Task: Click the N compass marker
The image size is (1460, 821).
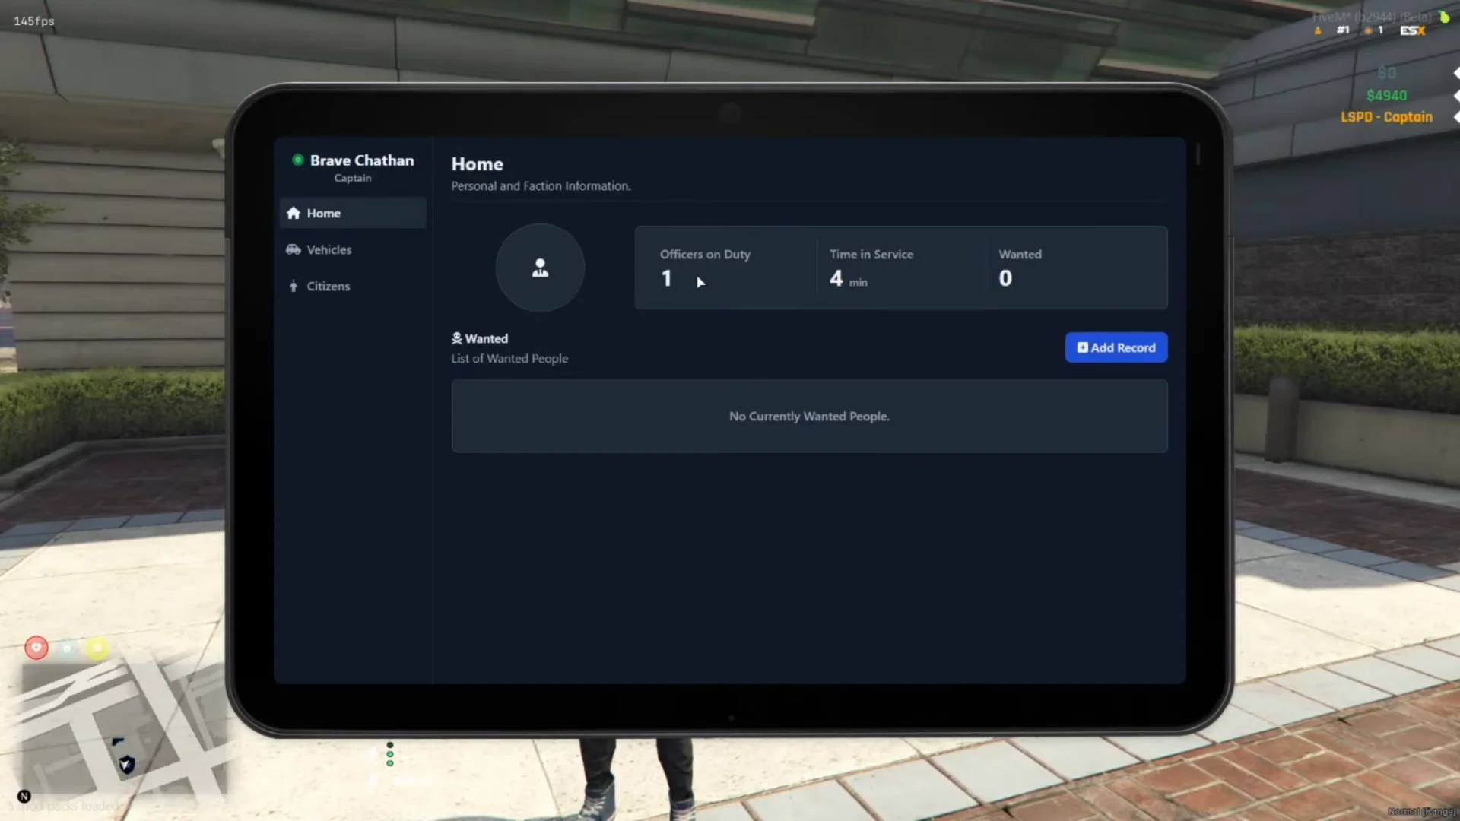Action: (x=24, y=796)
